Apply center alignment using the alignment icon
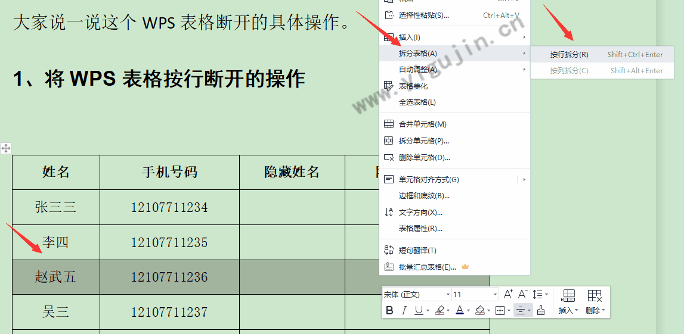 tap(520, 311)
